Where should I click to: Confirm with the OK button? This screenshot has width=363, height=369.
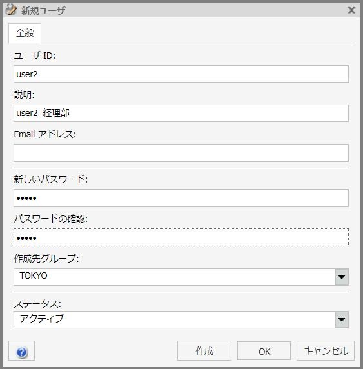pos(264,351)
